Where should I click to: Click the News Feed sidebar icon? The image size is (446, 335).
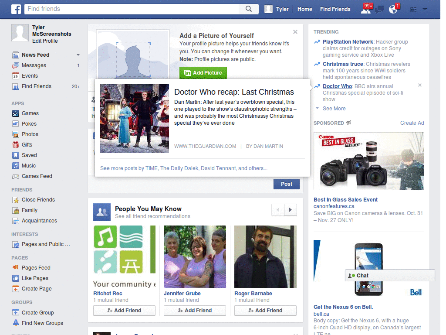pyautogui.click(x=16, y=55)
